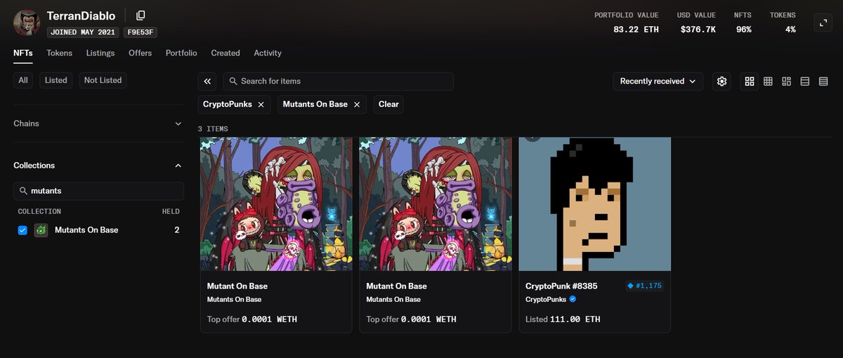The width and height of the screenshot is (843, 358).
Task: Open the Recently received sort dropdown
Action: [658, 81]
